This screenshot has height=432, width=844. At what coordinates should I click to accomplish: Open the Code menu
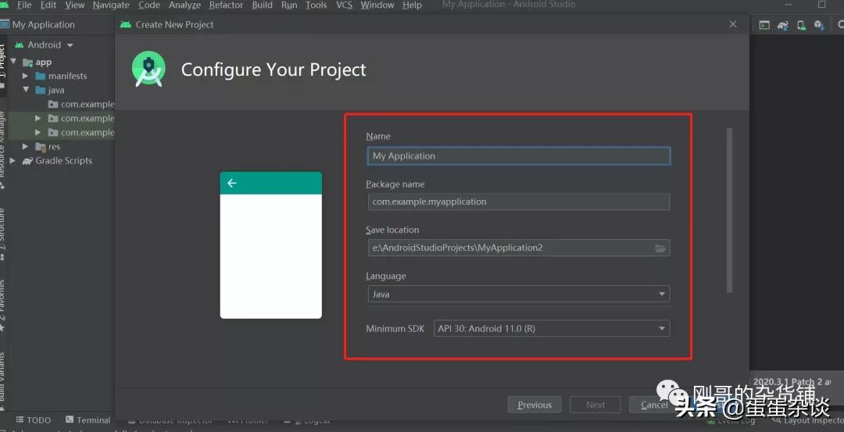(x=149, y=5)
